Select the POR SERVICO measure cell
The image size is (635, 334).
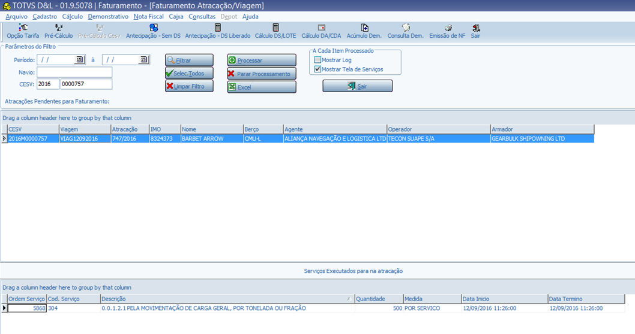[x=433, y=308]
